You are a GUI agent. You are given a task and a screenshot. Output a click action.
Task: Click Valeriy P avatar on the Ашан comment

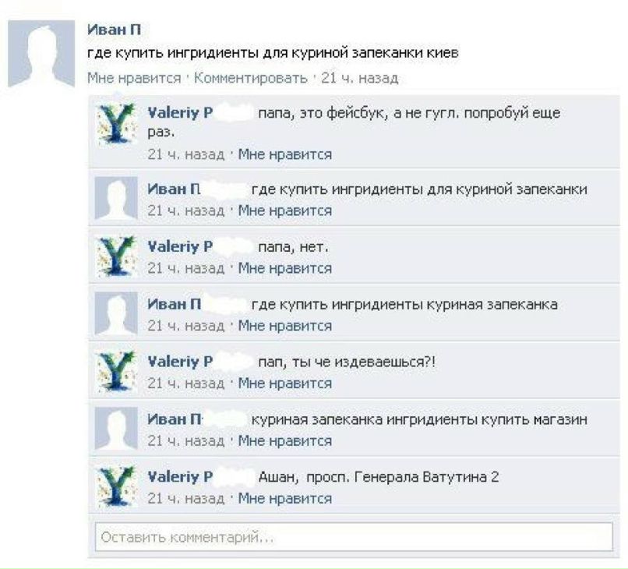(117, 486)
